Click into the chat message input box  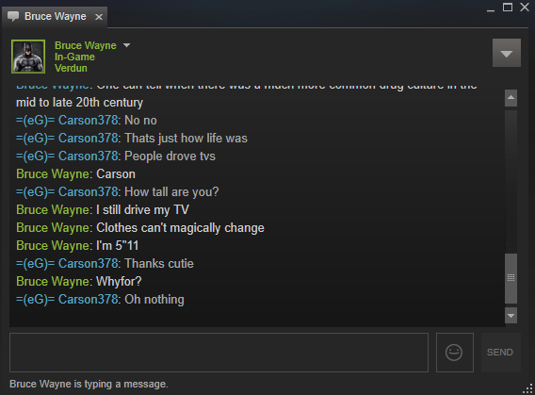pos(219,353)
